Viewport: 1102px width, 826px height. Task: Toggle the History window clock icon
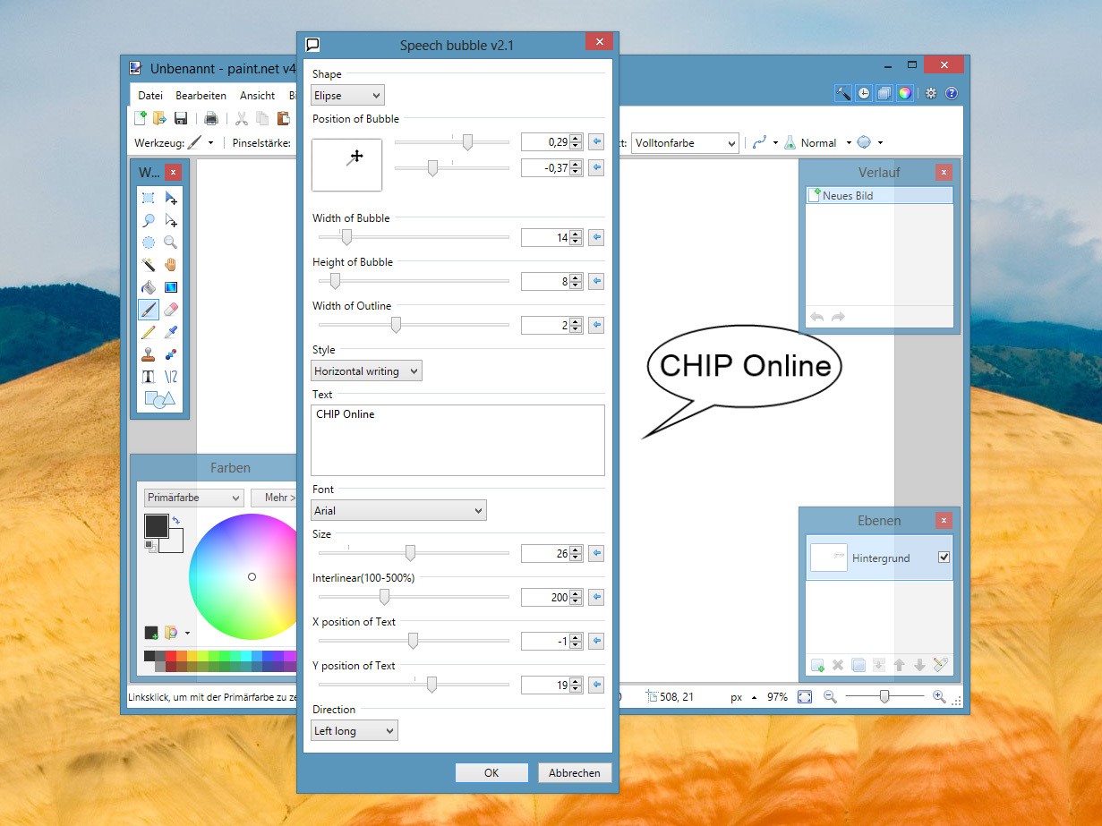tap(864, 93)
